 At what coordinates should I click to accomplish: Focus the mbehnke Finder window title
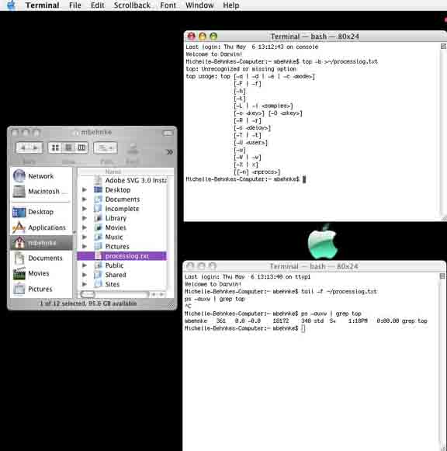tap(96, 132)
